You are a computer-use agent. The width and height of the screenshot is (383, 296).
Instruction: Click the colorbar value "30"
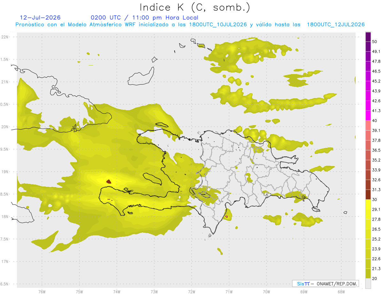375,200
